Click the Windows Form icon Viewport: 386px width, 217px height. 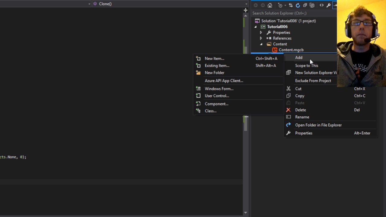pos(198,89)
